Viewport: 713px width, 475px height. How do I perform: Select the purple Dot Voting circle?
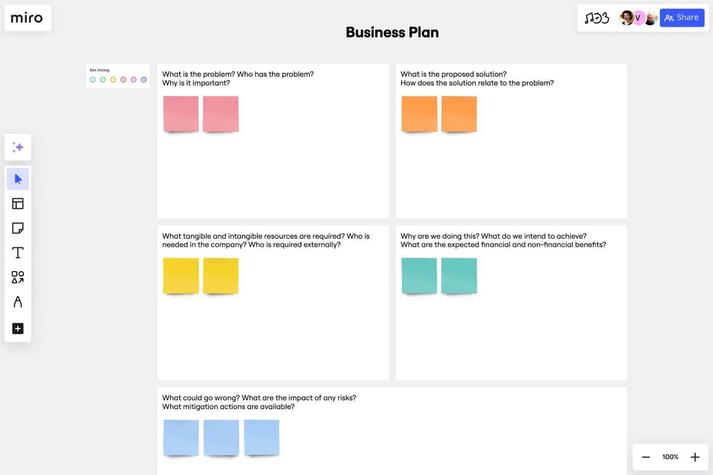click(x=144, y=79)
